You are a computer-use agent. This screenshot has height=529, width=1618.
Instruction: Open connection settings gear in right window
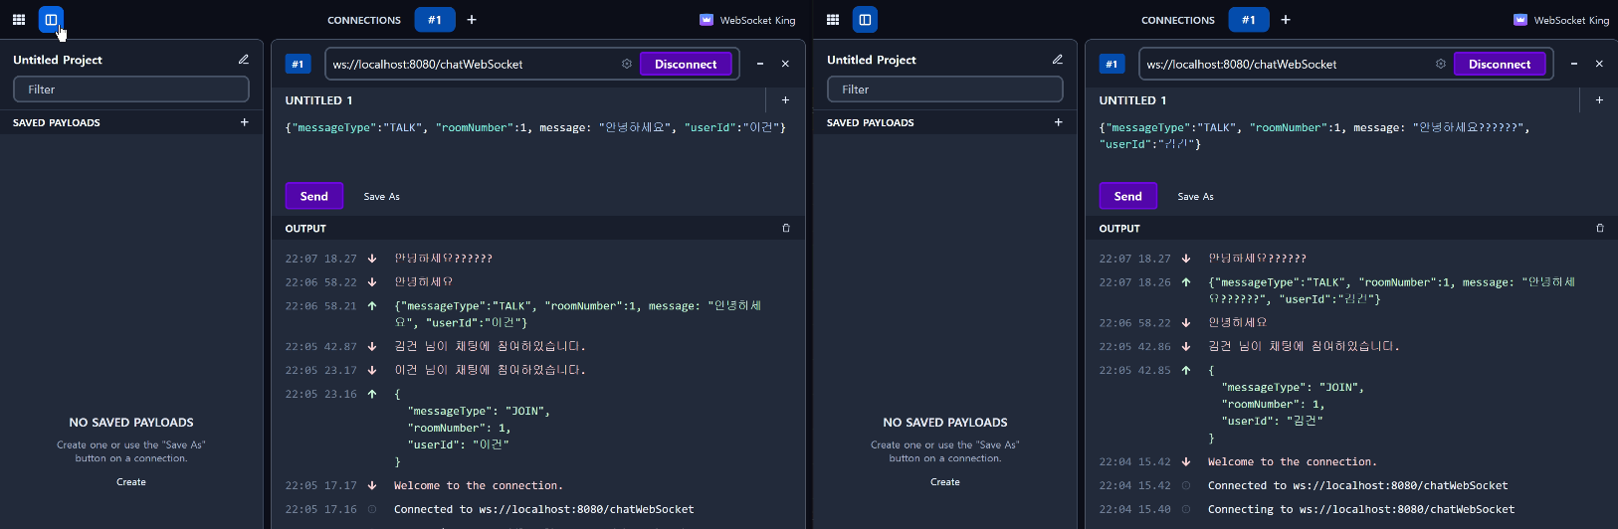pos(1441,64)
